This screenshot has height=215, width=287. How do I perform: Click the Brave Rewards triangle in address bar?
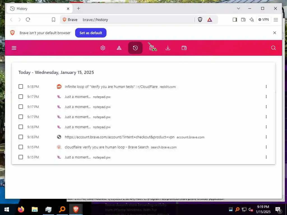[x=210, y=20]
